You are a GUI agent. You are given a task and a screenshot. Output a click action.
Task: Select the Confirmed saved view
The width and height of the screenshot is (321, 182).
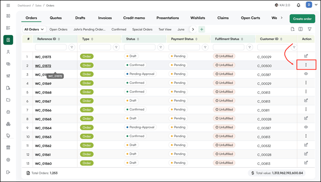[119, 29]
